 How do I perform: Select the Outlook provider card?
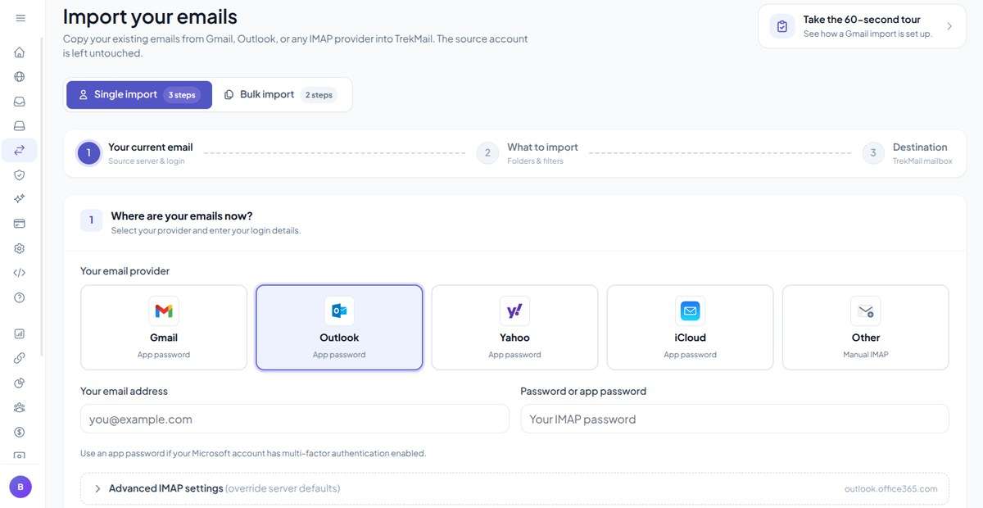point(339,328)
